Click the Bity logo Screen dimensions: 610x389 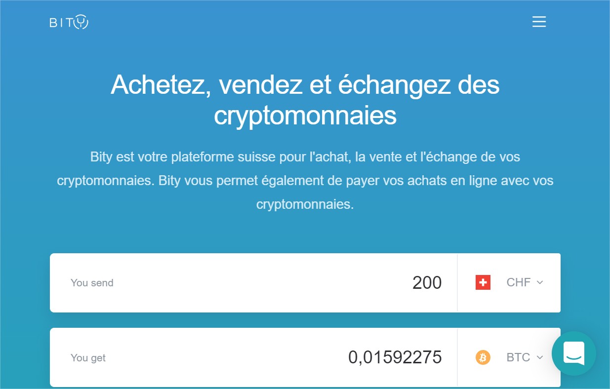[69, 22]
